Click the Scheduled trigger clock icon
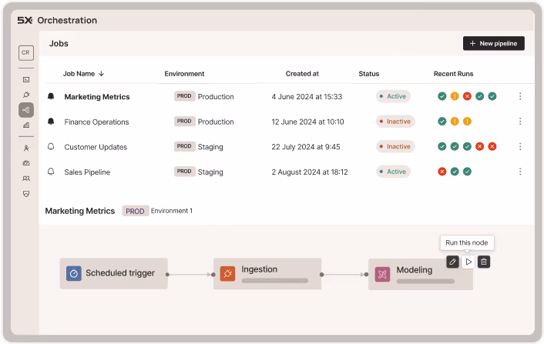This screenshot has width=544, height=344. (73, 273)
